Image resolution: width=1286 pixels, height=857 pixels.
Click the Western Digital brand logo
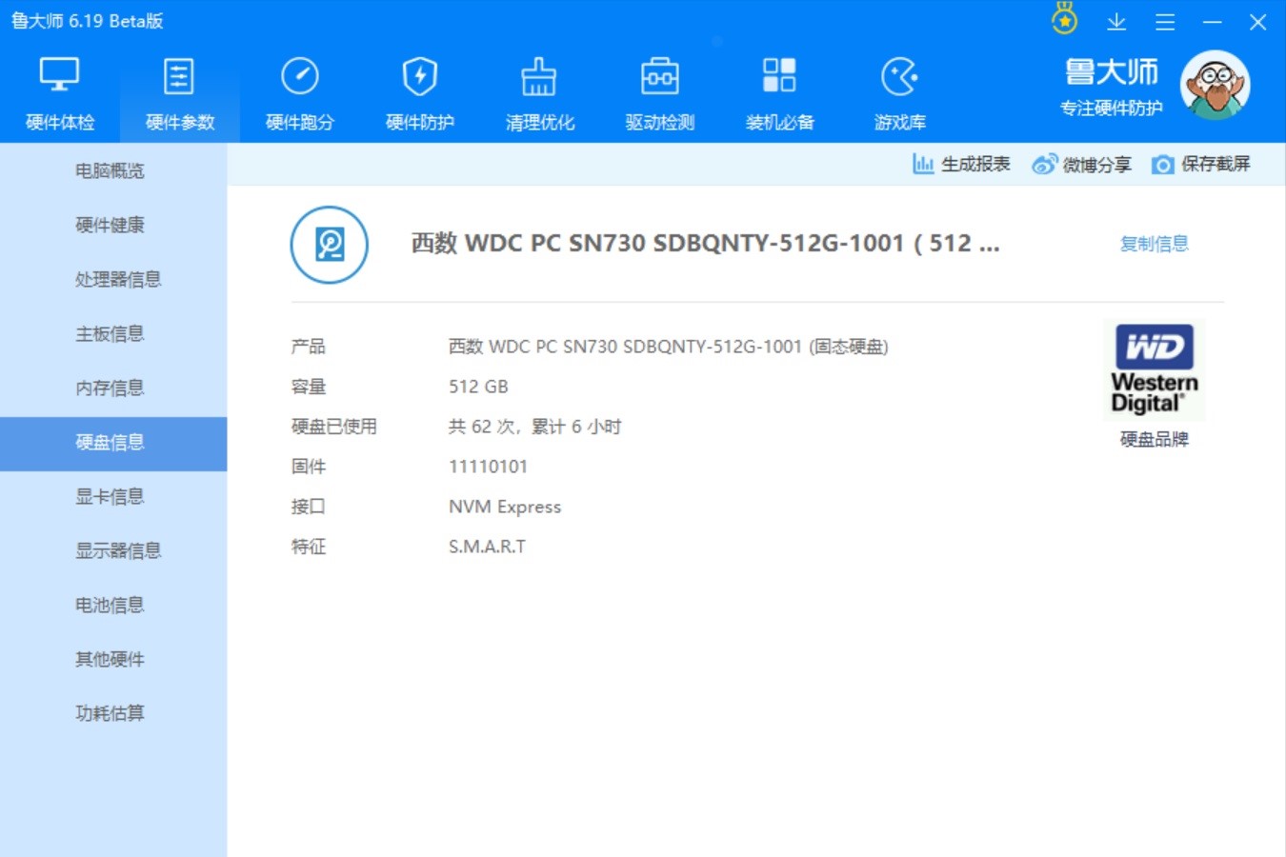click(x=1155, y=369)
